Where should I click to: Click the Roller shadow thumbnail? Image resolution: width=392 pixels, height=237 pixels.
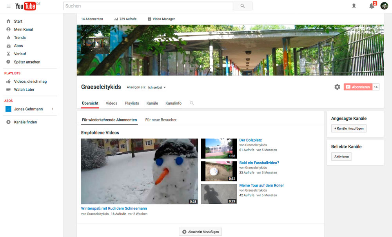point(219,194)
